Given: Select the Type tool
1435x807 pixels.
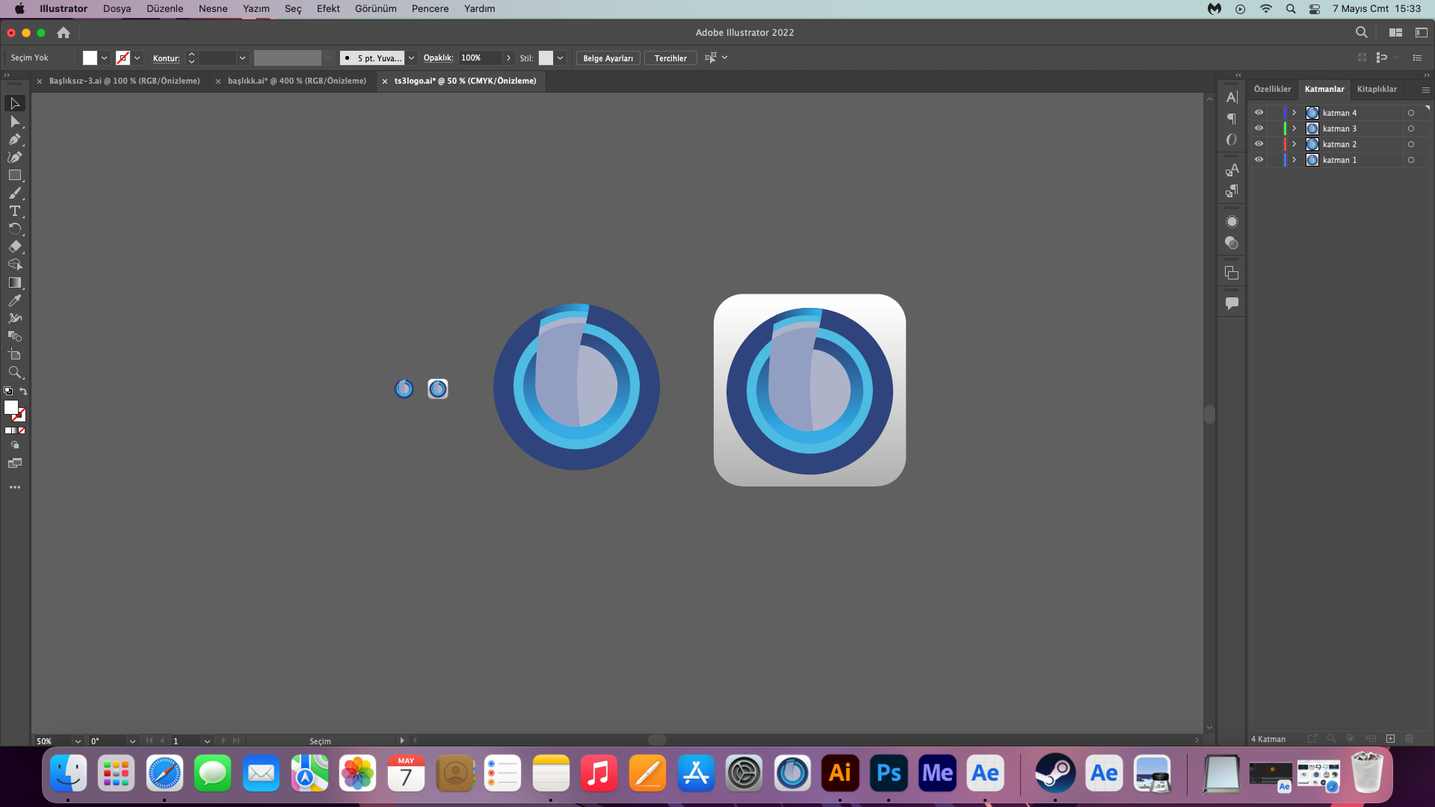Looking at the screenshot, I should [15, 211].
